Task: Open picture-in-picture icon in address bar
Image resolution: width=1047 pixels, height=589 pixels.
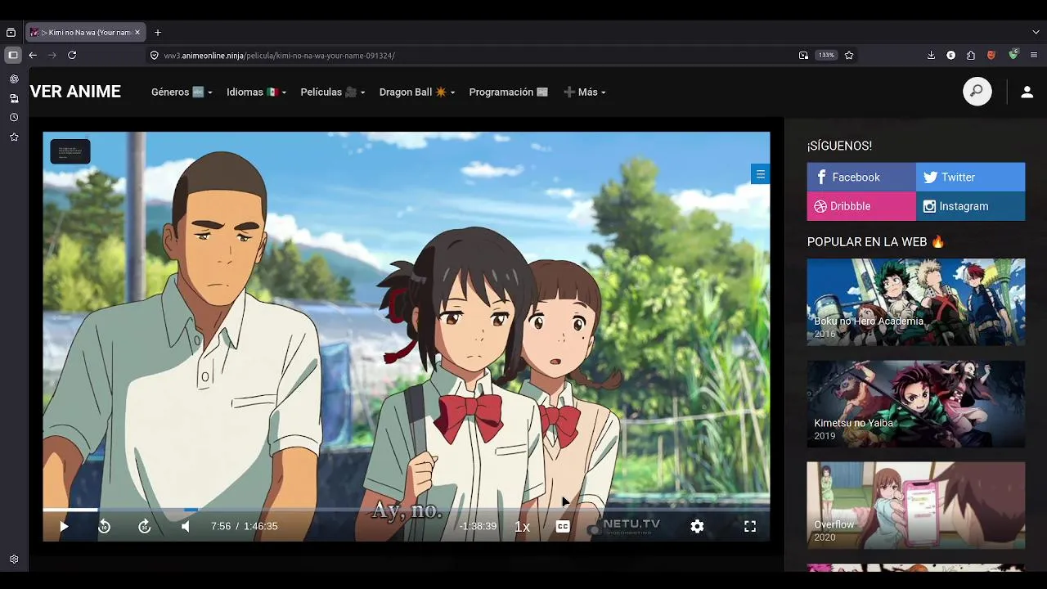Action: click(803, 55)
